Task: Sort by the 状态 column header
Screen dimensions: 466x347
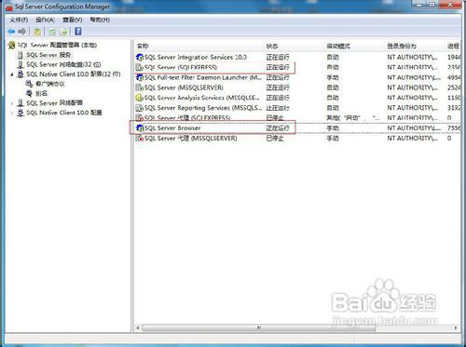Action: click(x=272, y=46)
